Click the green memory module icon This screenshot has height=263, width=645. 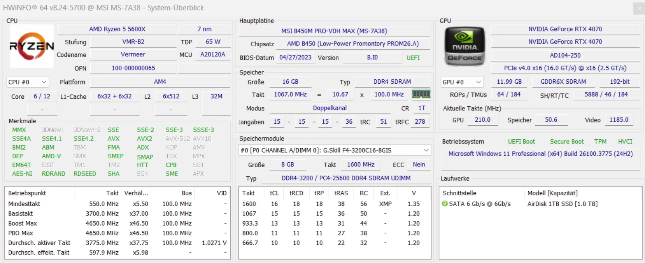tap(421, 94)
